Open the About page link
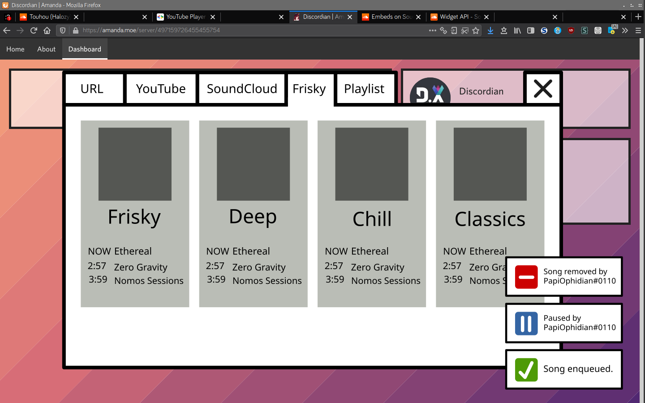 [x=46, y=49]
